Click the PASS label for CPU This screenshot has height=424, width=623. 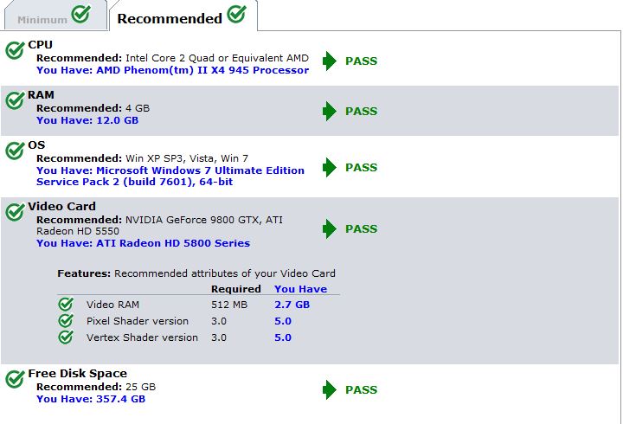(361, 61)
